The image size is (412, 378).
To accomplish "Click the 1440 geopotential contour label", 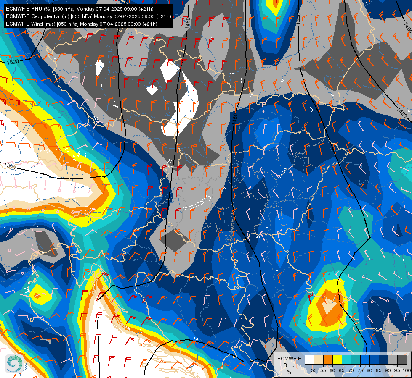I will pyautogui.click(x=298, y=19).
